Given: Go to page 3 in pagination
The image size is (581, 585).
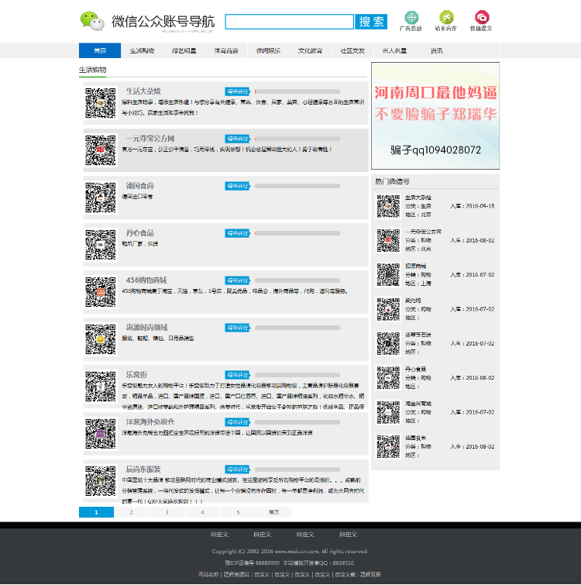Looking at the screenshot, I should [x=167, y=512].
